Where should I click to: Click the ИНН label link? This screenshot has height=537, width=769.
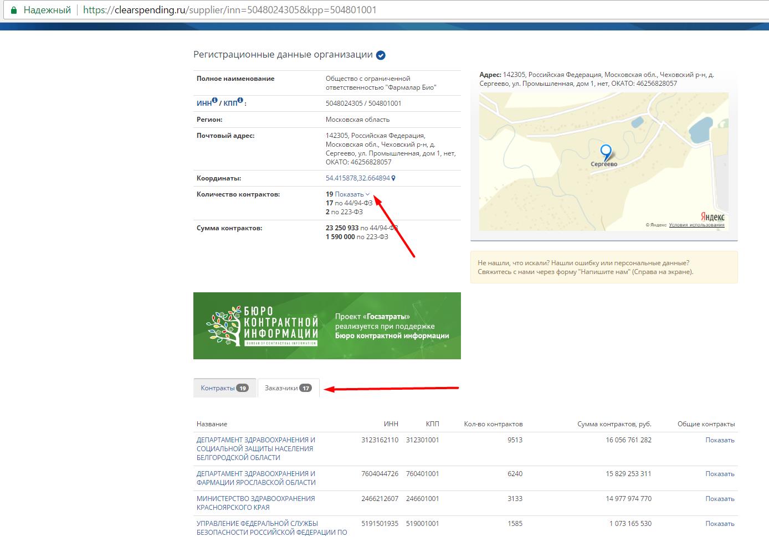click(204, 104)
